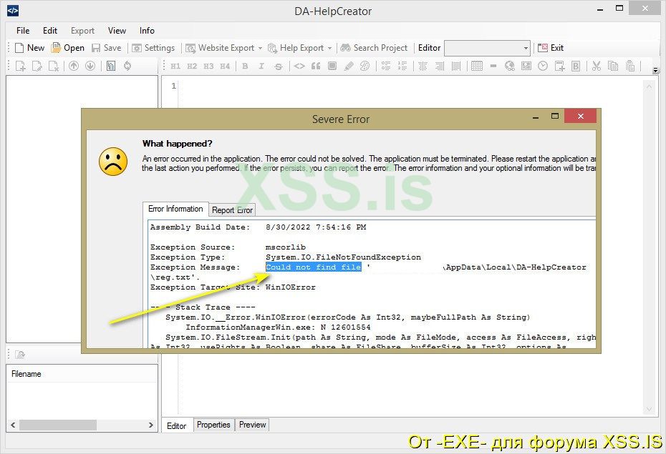Insert a horizontal rule line

pyautogui.click(x=493, y=66)
